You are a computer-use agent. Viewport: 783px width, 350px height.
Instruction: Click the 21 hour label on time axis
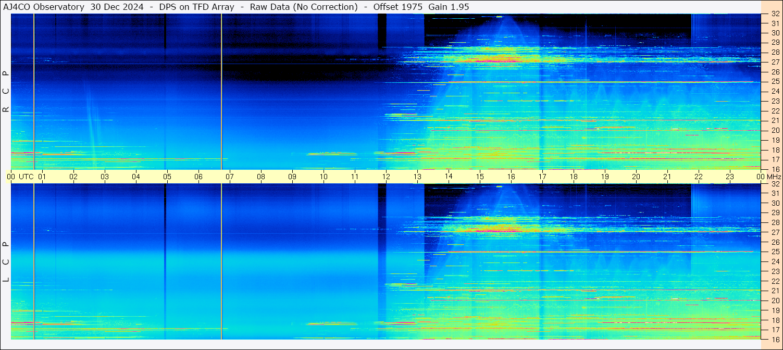click(x=667, y=177)
